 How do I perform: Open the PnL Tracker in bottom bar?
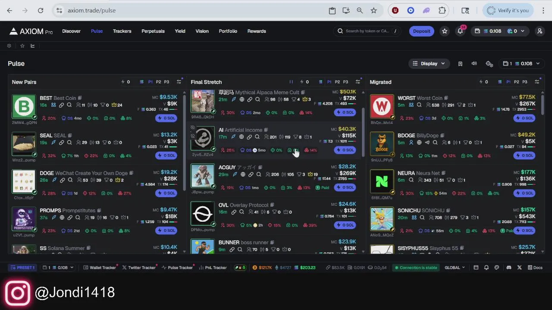point(213,267)
